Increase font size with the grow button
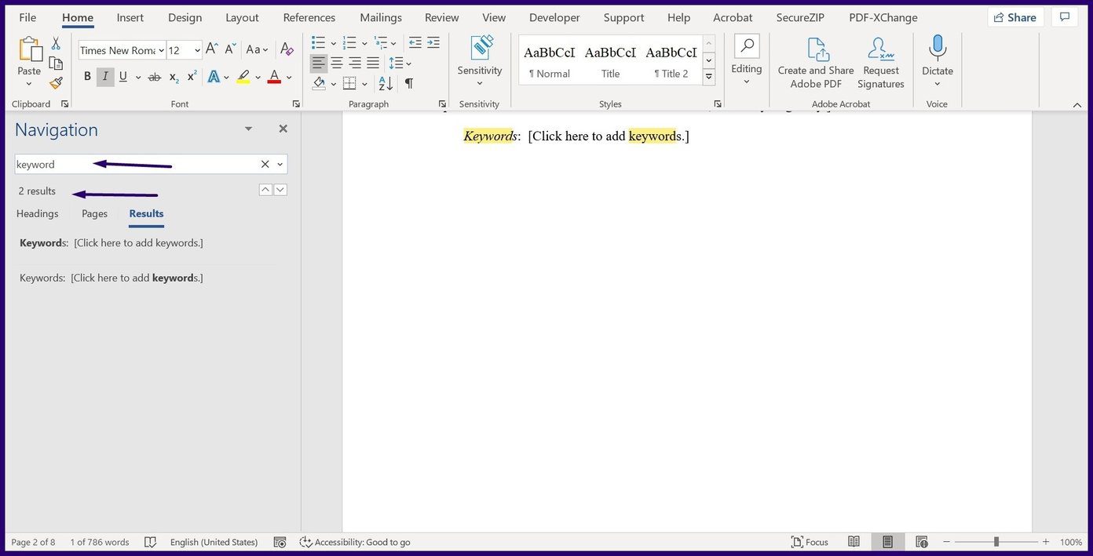Viewport: 1093px width, 556px height. (x=211, y=49)
